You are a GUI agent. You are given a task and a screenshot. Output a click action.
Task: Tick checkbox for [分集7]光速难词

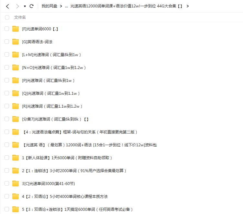[7, 119]
